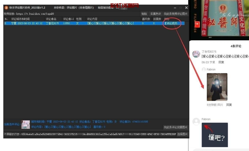This screenshot has width=249, height=151.
Task: Click the 回复数 column header
Action: tap(157, 19)
